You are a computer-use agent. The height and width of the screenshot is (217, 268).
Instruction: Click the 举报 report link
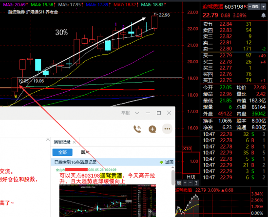point(125,113)
